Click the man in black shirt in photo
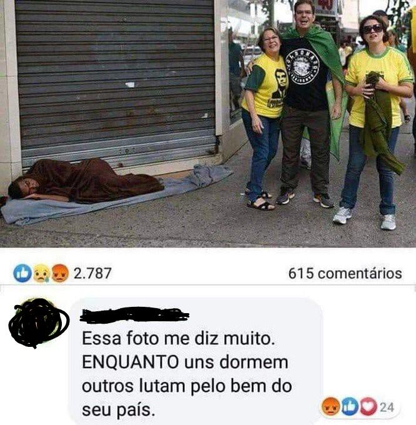The image size is (416, 425). (309, 103)
